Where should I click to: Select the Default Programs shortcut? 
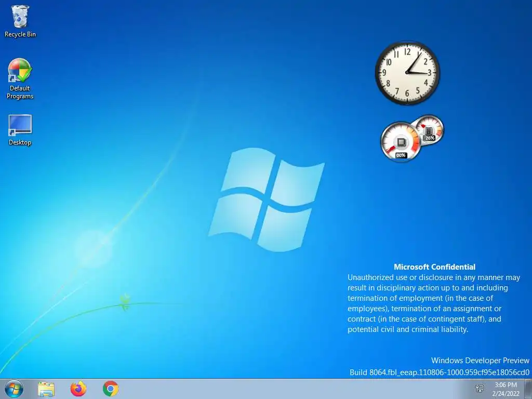pos(20,79)
